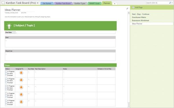This screenshot has height=108, width=174.
Task: Click inside the Objectives text area
Action: 60,56
